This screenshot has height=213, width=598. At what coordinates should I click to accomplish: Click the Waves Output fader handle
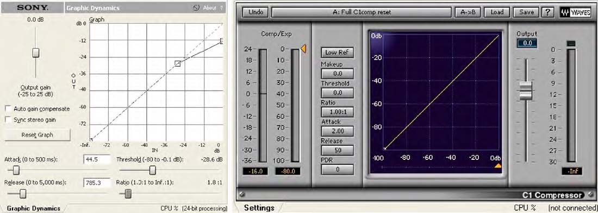(x=526, y=91)
